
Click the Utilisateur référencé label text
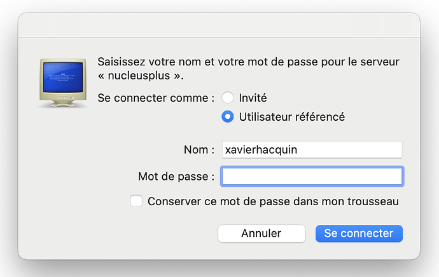click(292, 117)
